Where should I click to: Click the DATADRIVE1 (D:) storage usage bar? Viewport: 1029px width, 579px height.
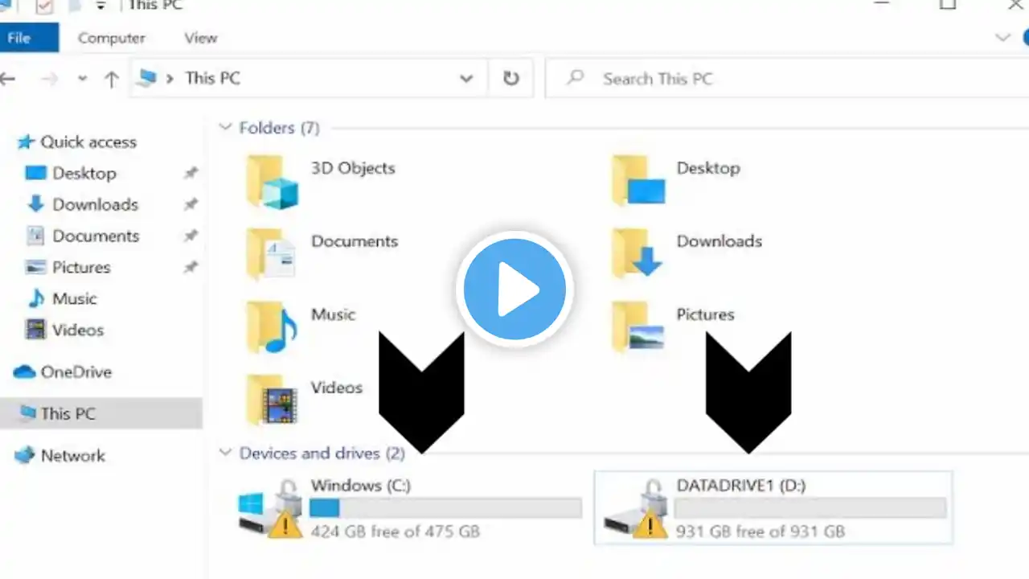810,508
